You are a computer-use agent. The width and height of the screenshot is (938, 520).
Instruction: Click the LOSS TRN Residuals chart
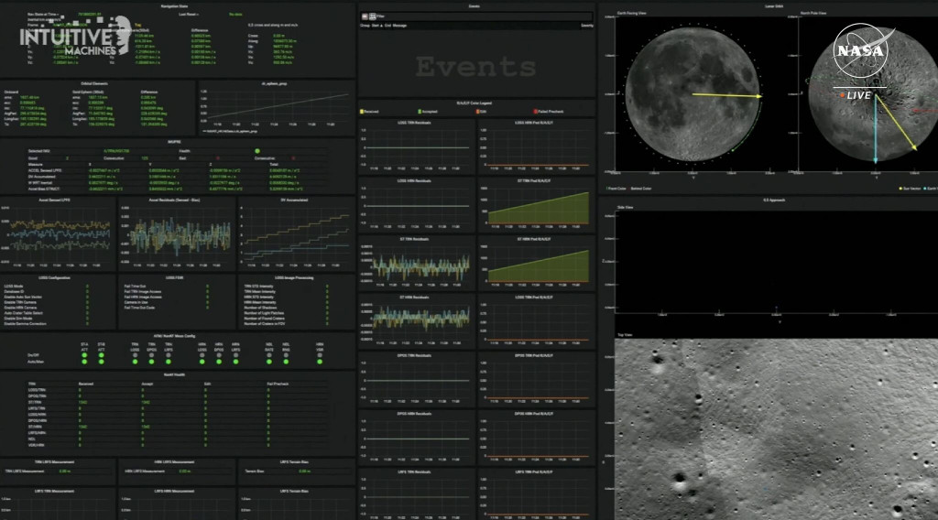(416, 146)
